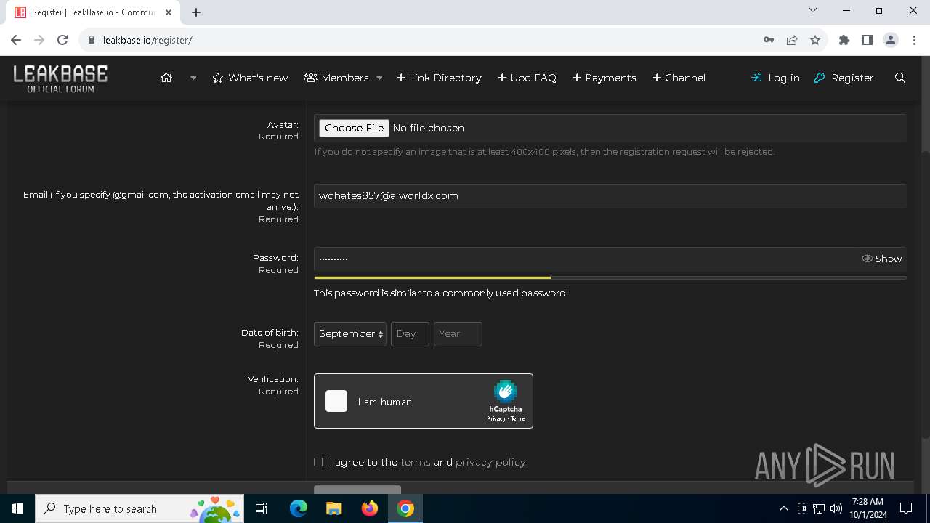Open hCaptcha Privacy link
The height and width of the screenshot is (523, 930).
point(496,419)
